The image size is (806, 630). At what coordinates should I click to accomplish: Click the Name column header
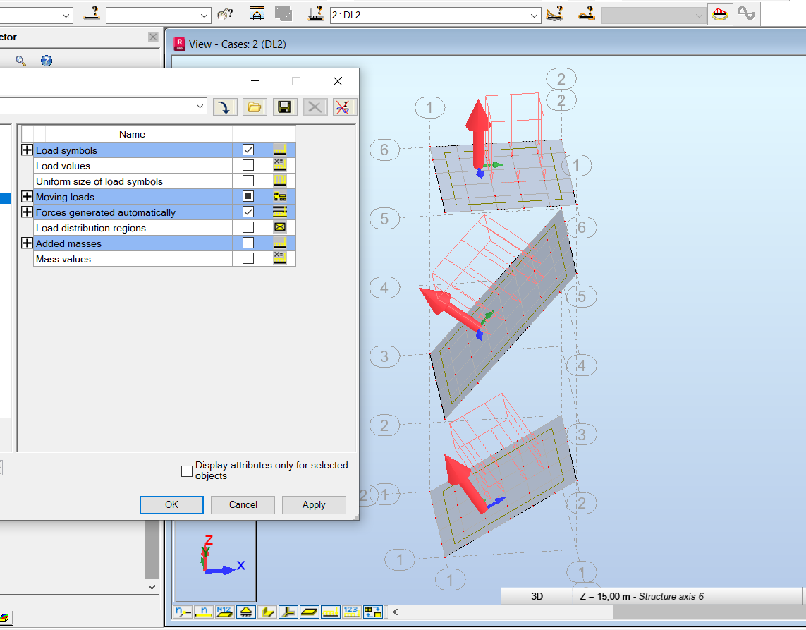[132, 134]
